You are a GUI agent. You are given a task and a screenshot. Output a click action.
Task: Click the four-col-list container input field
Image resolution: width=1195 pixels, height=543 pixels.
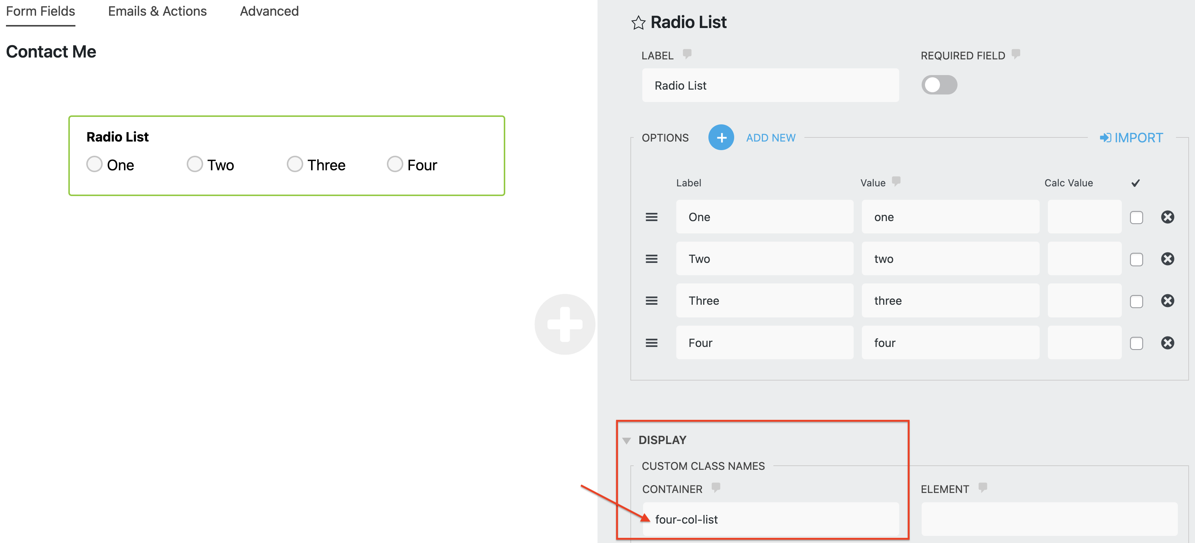[x=770, y=519]
